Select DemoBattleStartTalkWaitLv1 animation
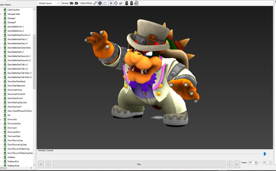This screenshot has height=171, width=276. [x=19, y=73]
